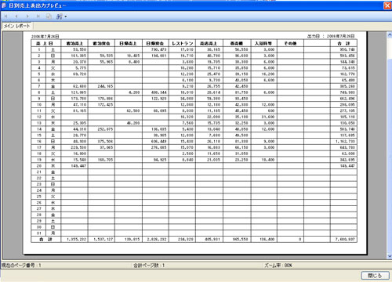This screenshot has width=392, height=282.
Task: Open dropdown arrow next to binoculars
Action: [66, 16]
